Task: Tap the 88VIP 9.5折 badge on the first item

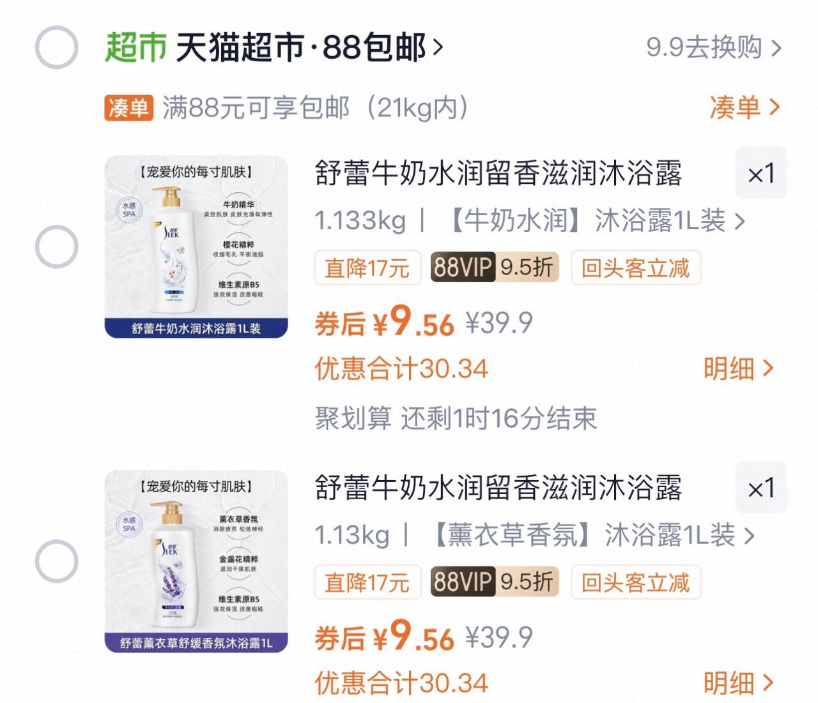Action: [x=494, y=268]
